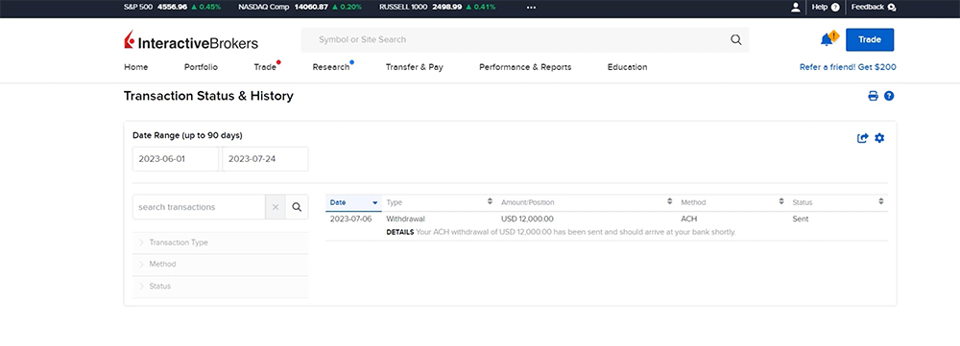The width and height of the screenshot is (960, 346).
Task: Click the Interactive Brokers logo
Action: coord(191,40)
